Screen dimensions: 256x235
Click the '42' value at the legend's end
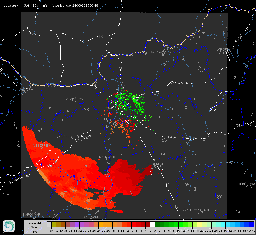pyautogui.click(x=253, y=231)
